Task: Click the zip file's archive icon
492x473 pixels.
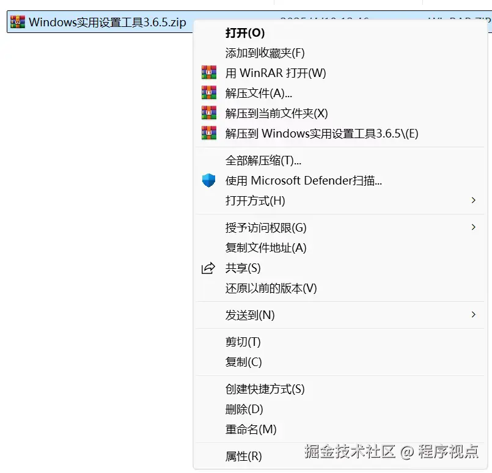Action: tap(18, 21)
